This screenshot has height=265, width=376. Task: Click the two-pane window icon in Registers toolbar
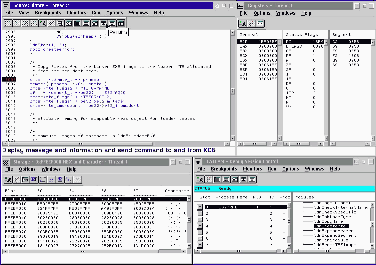click(x=260, y=24)
